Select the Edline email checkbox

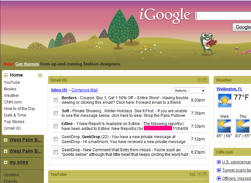click(x=56, y=126)
